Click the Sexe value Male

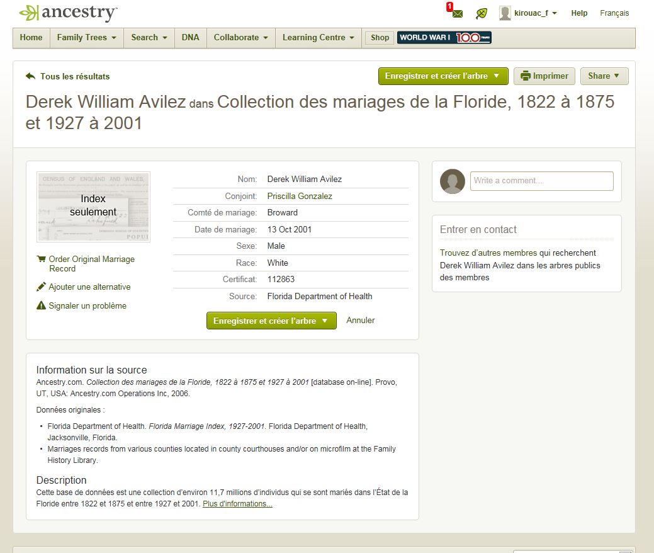[276, 246]
